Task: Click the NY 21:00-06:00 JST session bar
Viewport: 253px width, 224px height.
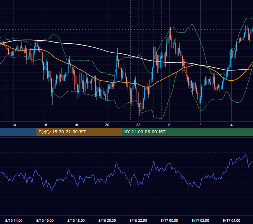Action: point(187,132)
